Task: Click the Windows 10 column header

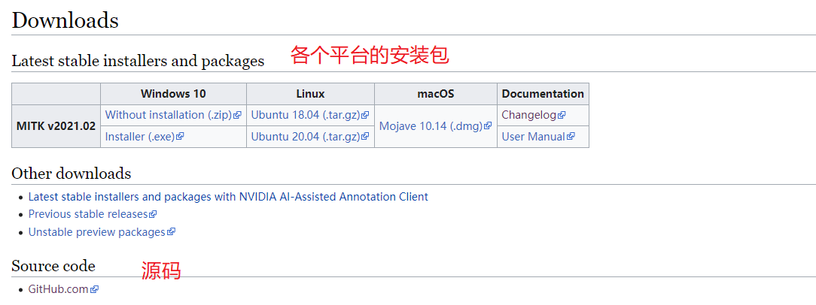Action: click(173, 94)
